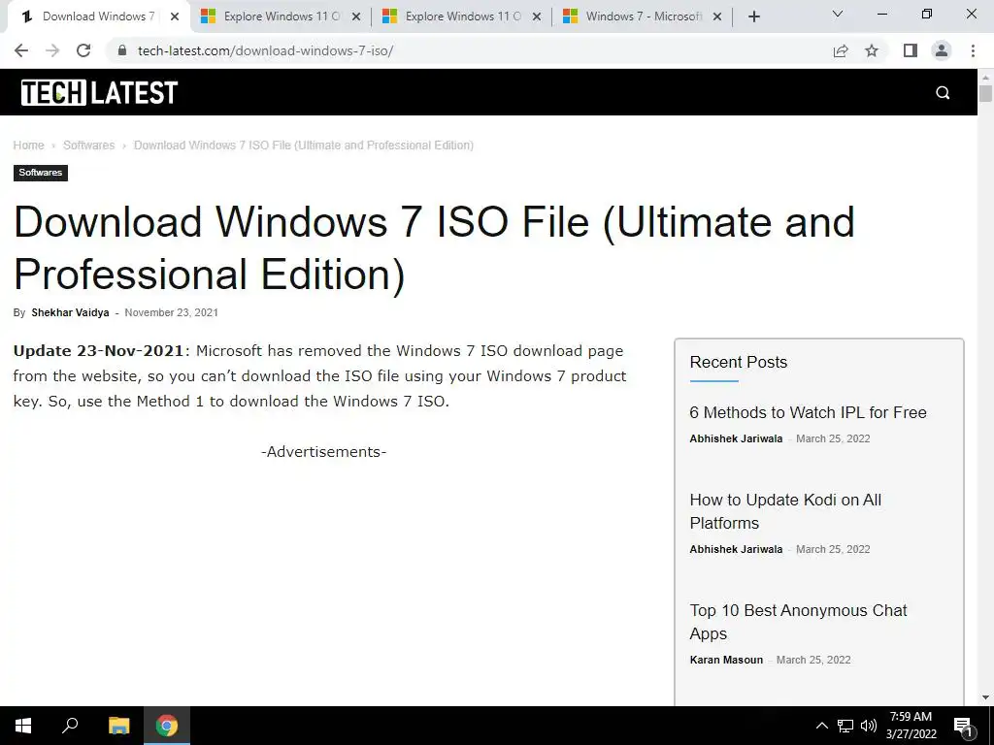The width and height of the screenshot is (994, 745).
Task: Click the page scrollbar down arrow
Action: pyautogui.click(x=985, y=697)
